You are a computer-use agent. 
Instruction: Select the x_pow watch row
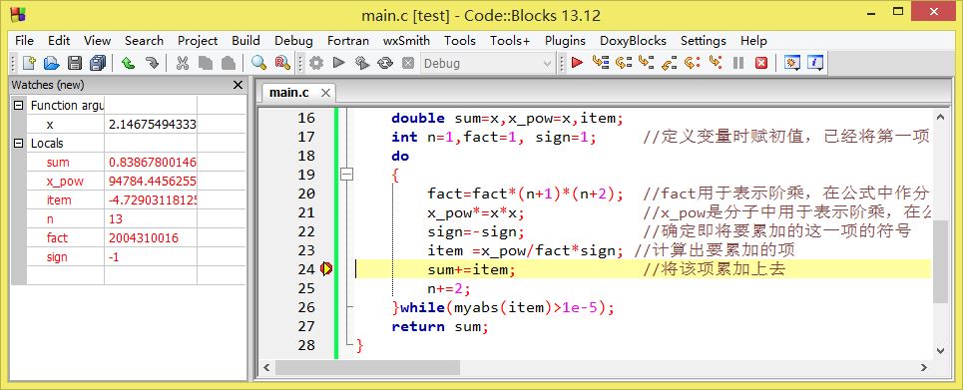(128, 182)
